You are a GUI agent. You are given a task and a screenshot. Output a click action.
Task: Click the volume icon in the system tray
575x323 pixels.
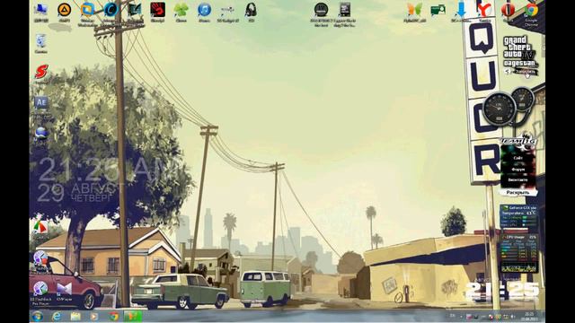pyautogui.click(x=513, y=317)
